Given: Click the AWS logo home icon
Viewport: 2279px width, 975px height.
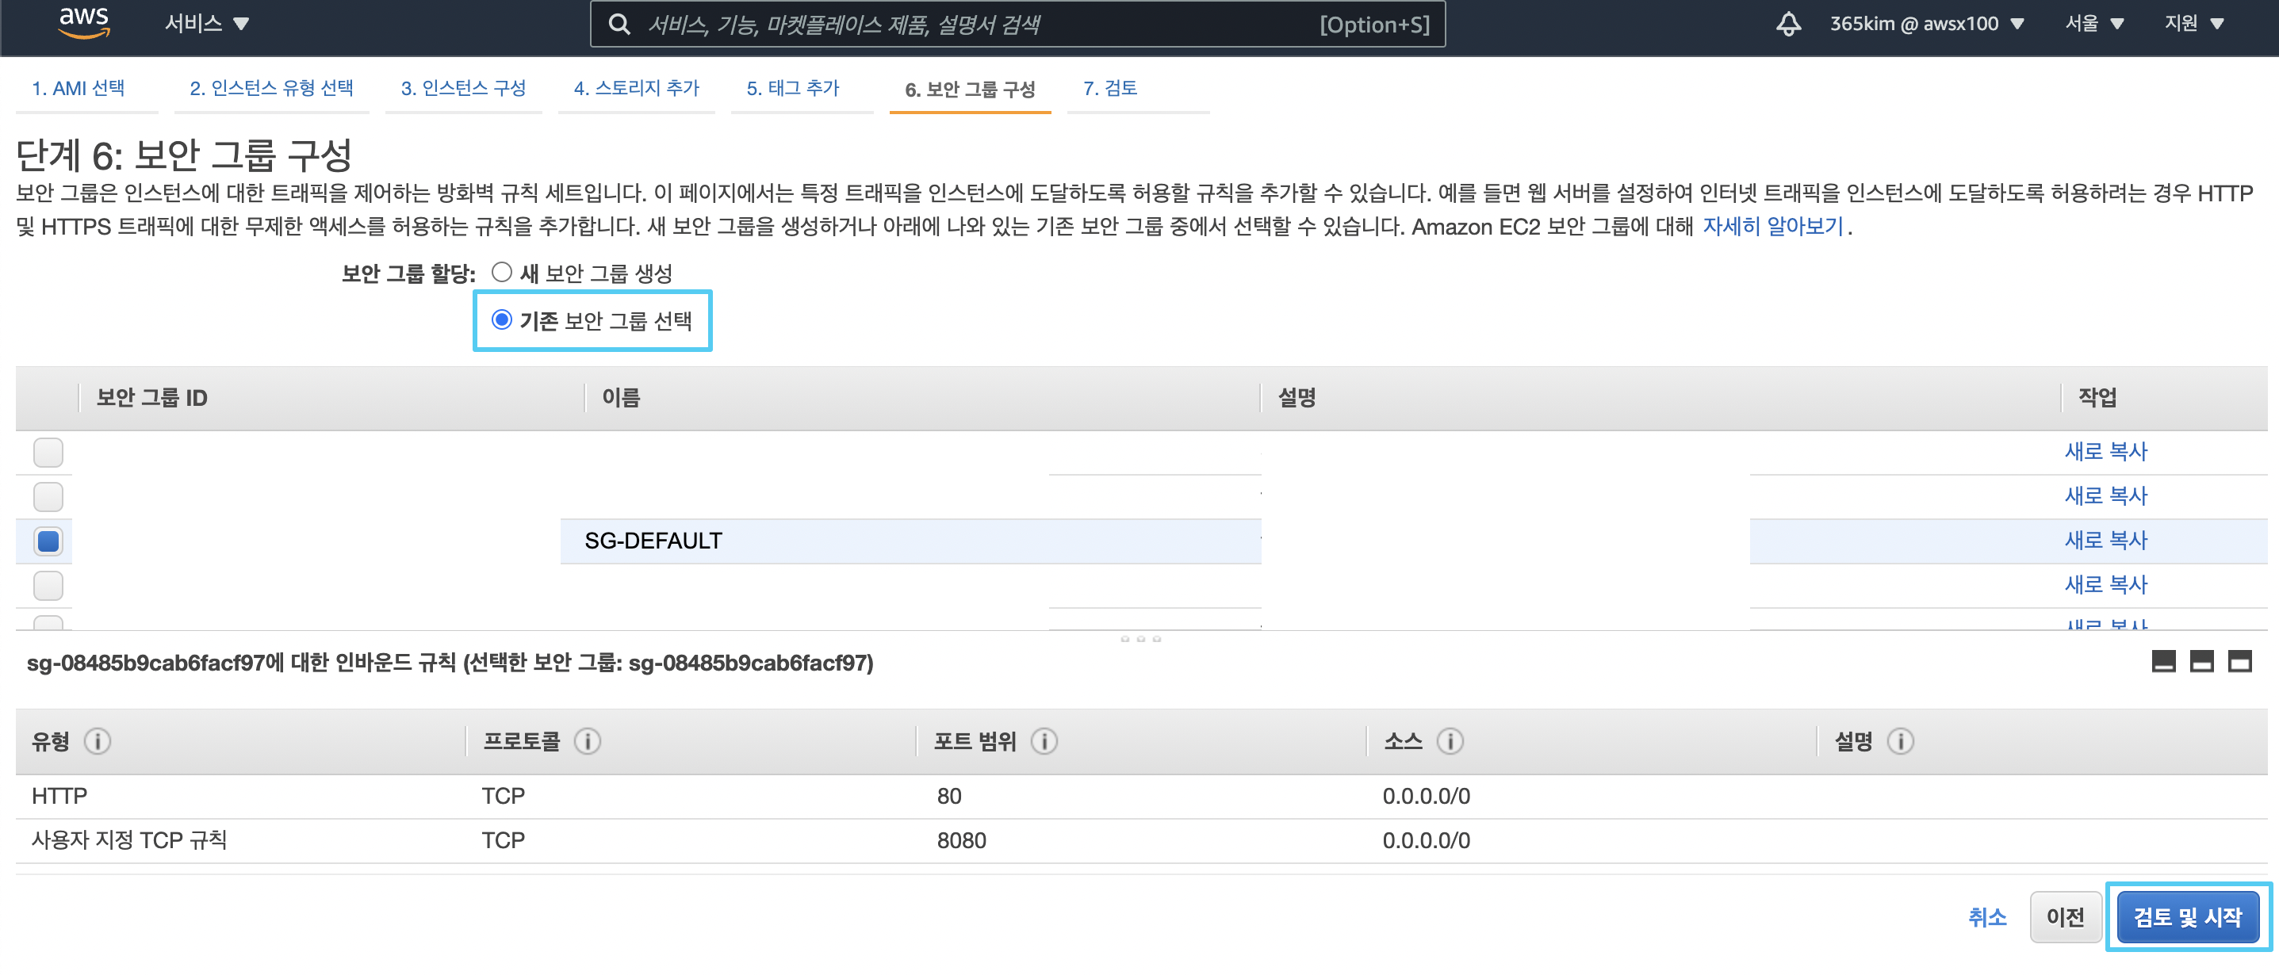Looking at the screenshot, I should click(x=84, y=23).
